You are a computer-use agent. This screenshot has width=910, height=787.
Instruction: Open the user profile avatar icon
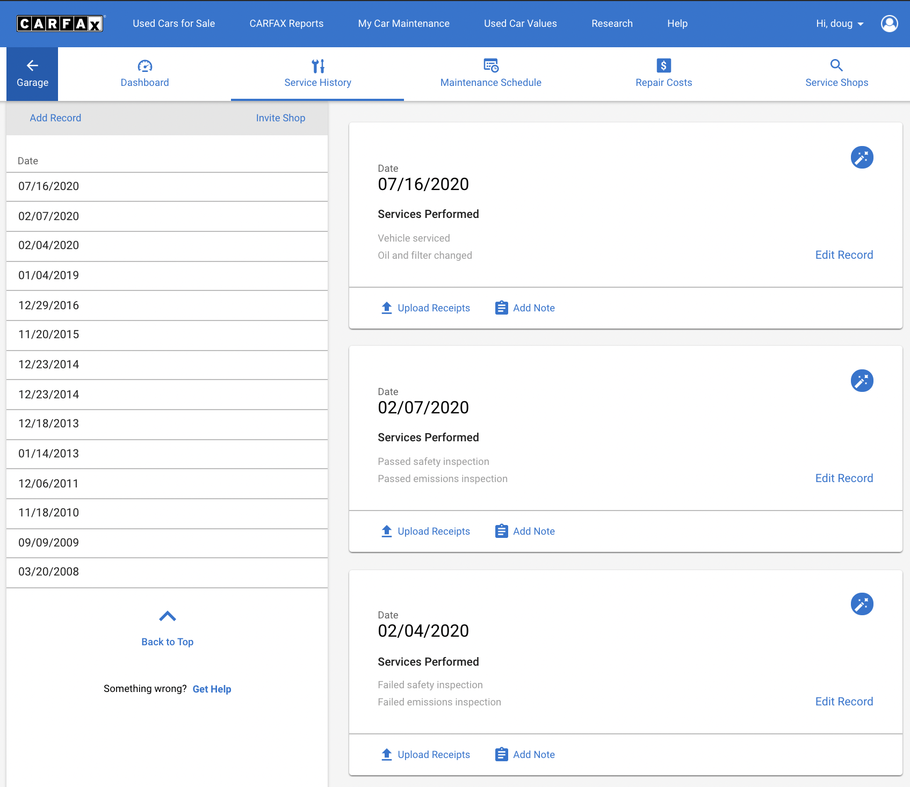click(889, 24)
